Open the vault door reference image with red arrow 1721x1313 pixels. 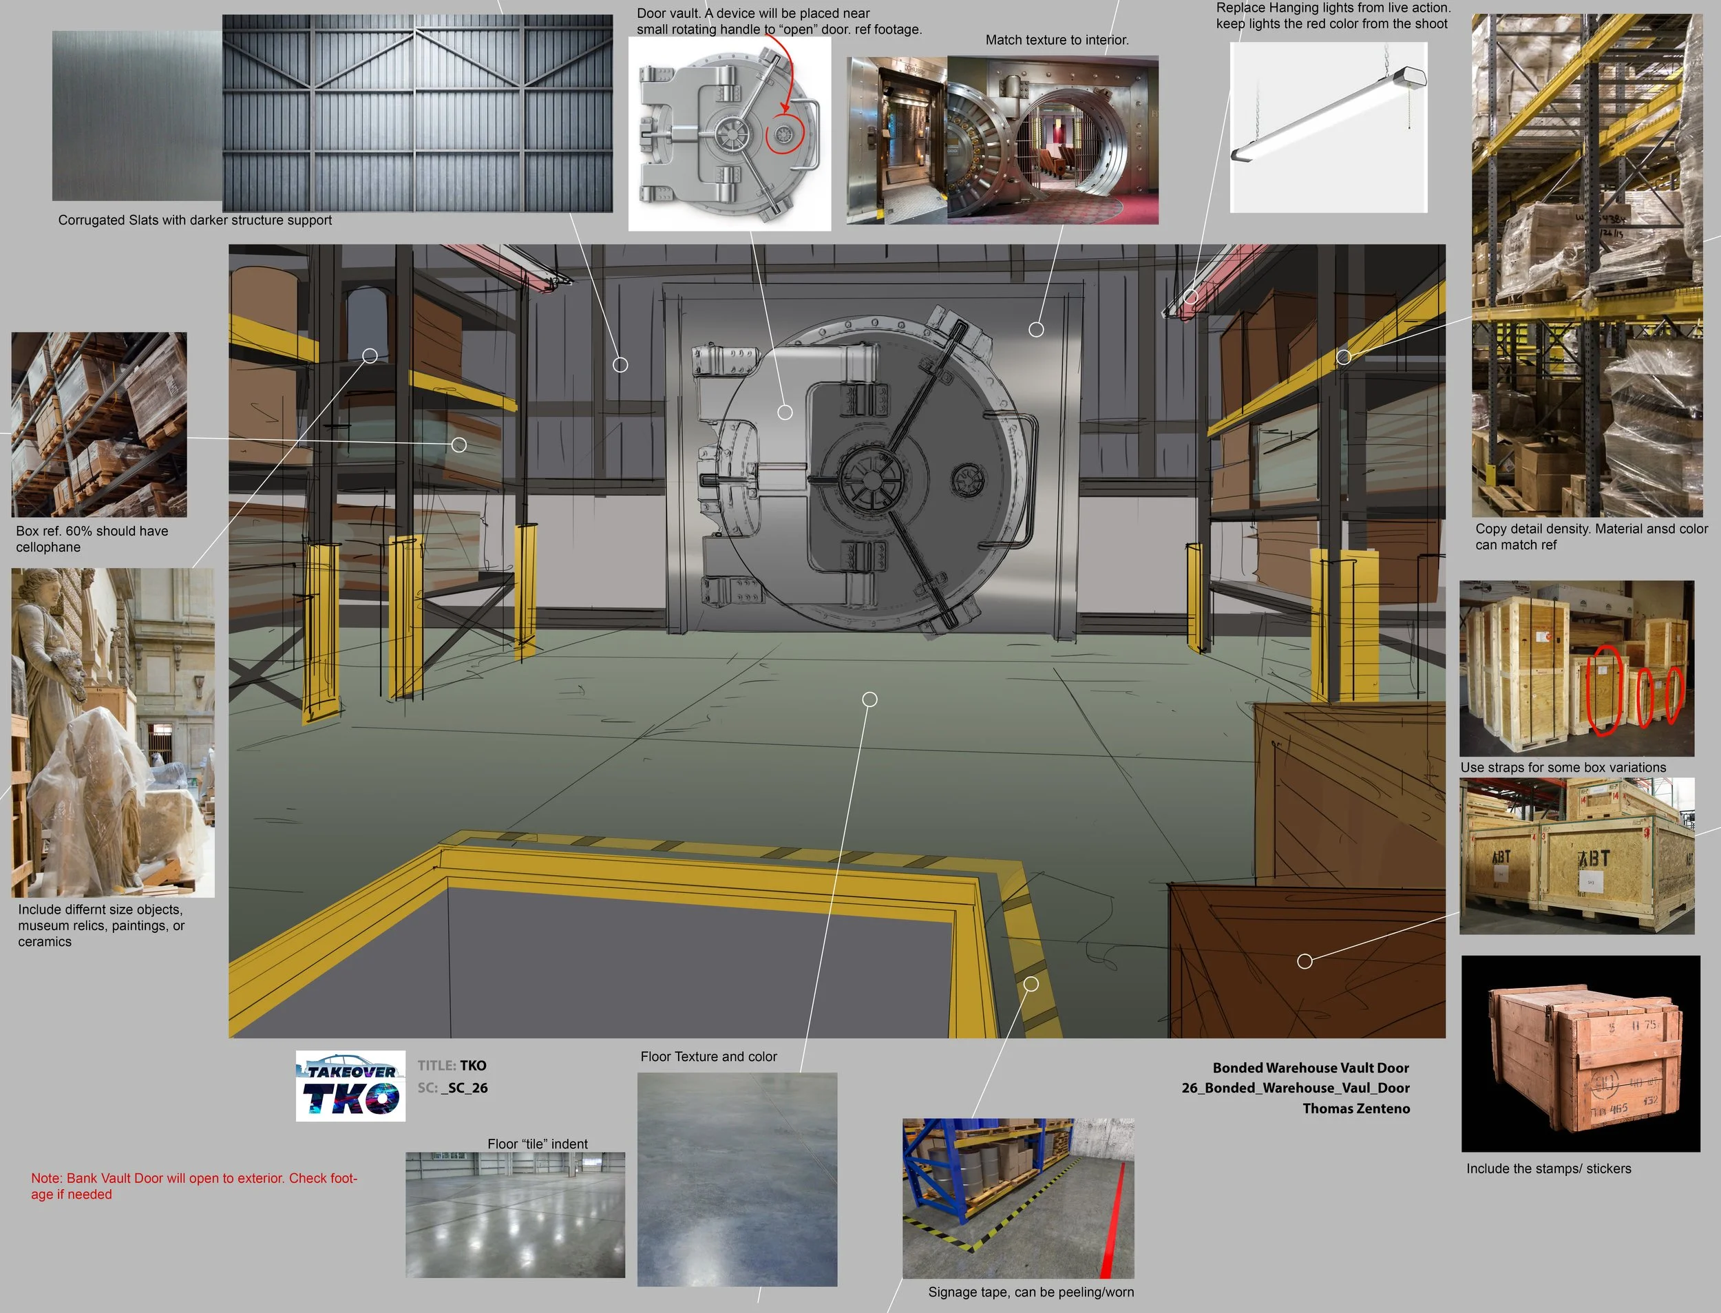(x=730, y=134)
